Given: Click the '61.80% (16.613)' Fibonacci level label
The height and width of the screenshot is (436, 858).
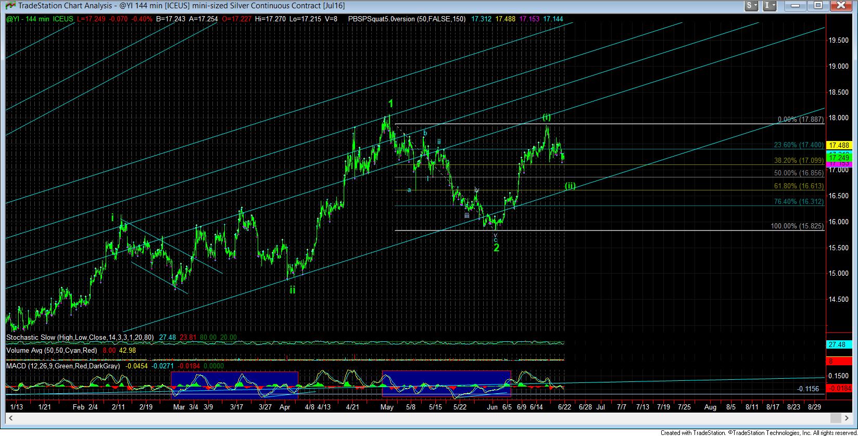Looking at the screenshot, I should click(799, 186).
